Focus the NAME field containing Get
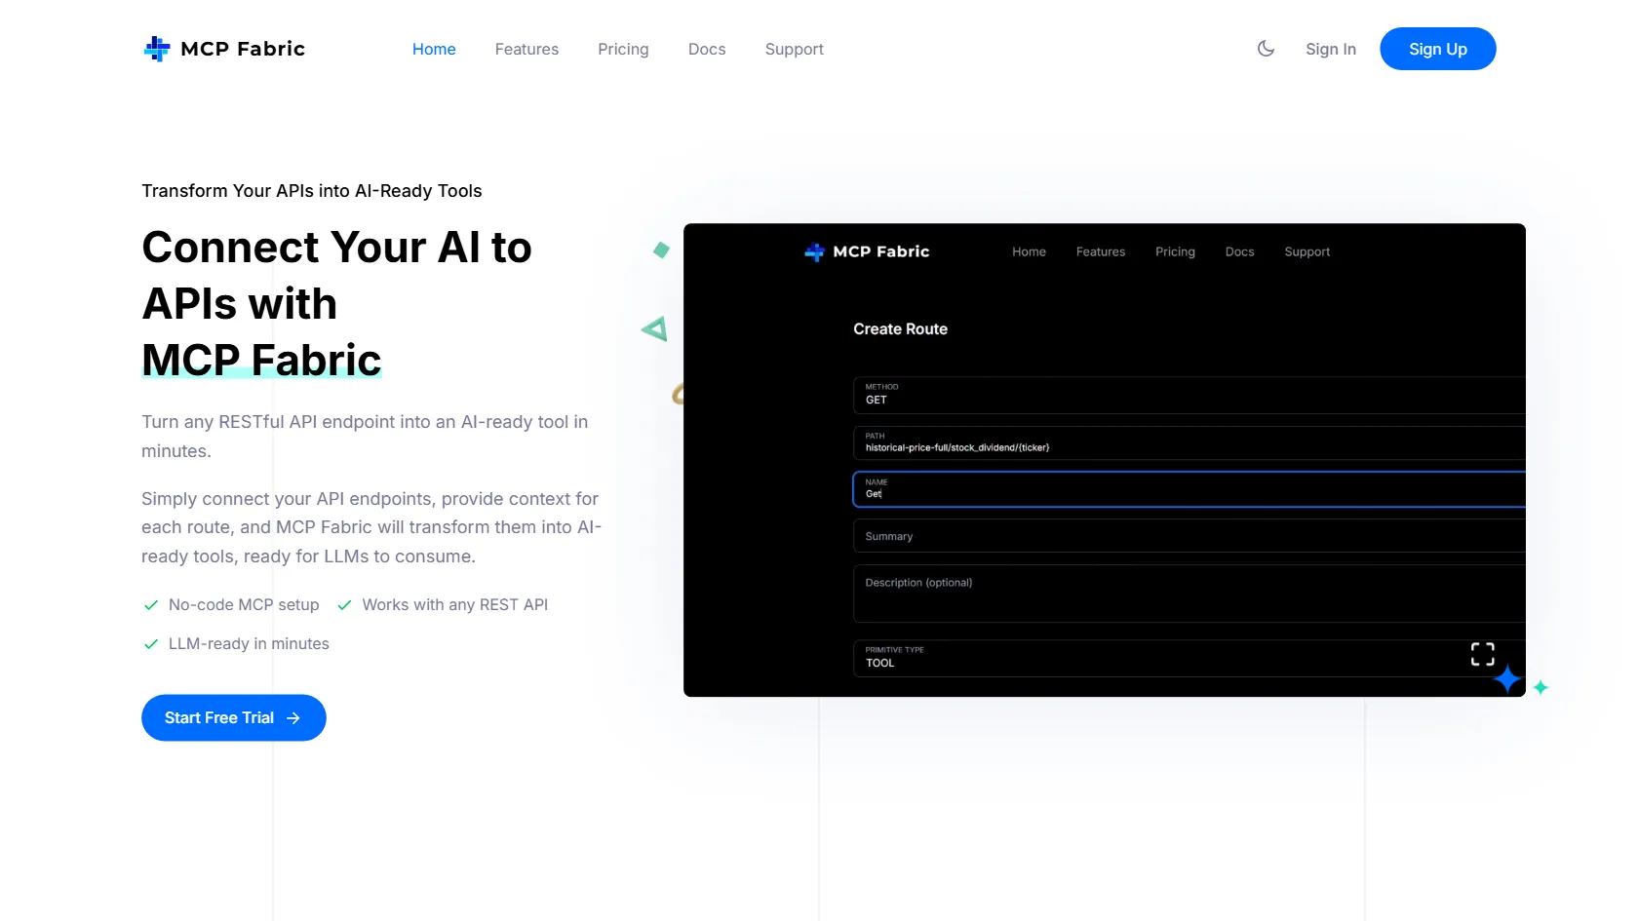Image resolution: width=1638 pixels, height=921 pixels. (1189, 489)
